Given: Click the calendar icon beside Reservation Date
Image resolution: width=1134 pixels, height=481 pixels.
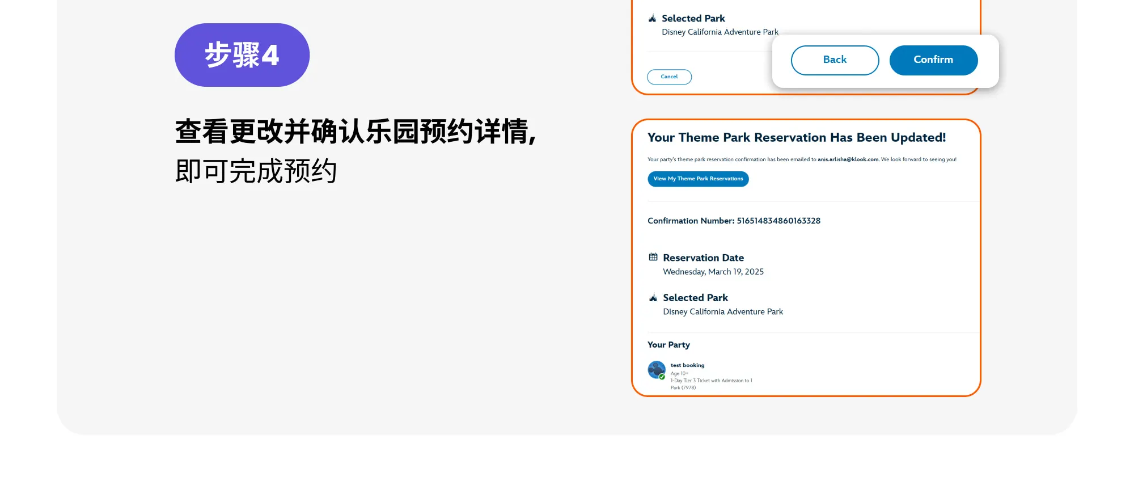Looking at the screenshot, I should click(x=653, y=257).
